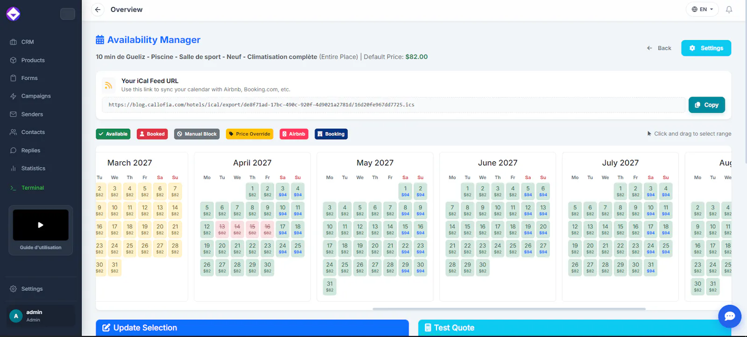
Task: Collapse the sidebar with the top toggle button
Action: [68, 14]
